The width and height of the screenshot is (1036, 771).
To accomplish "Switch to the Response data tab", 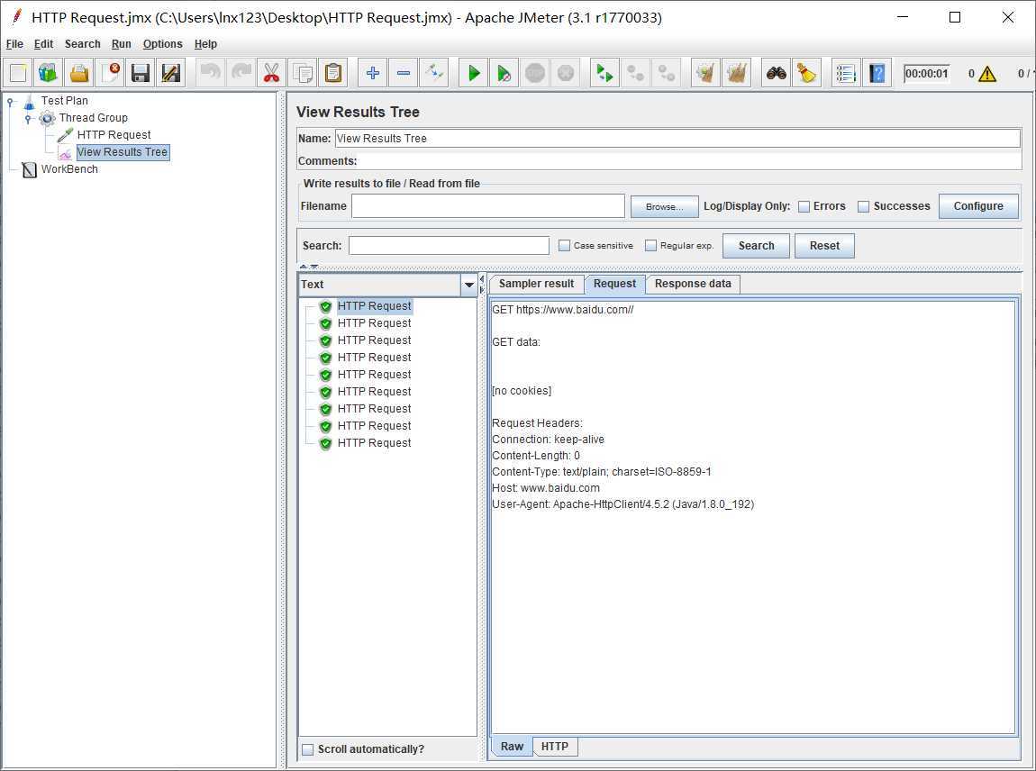I will (692, 284).
